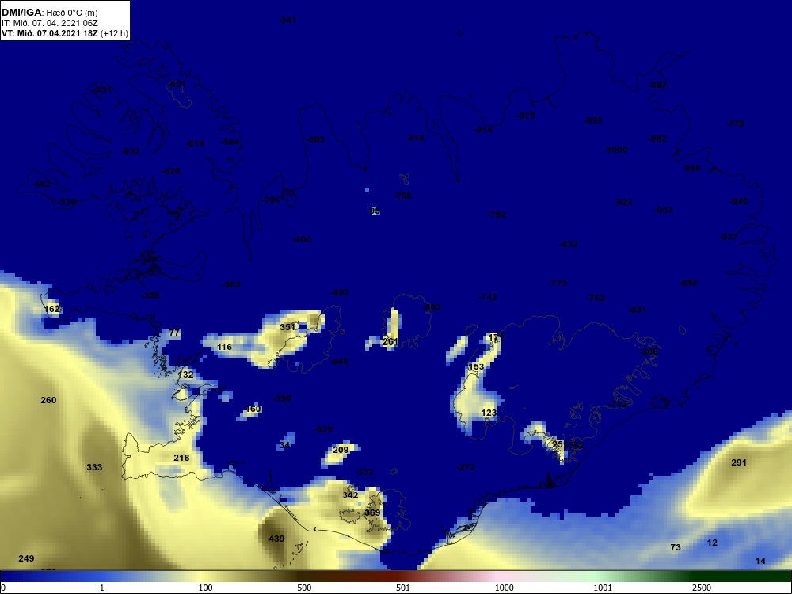Screen dimensions: 792x594
Task: Click the map value '162'
Action: click(x=52, y=309)
